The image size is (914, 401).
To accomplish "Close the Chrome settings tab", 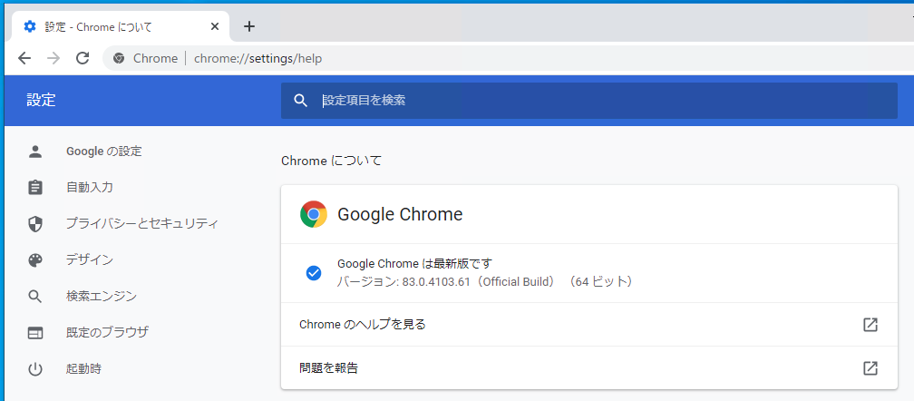I will [215, 26].
